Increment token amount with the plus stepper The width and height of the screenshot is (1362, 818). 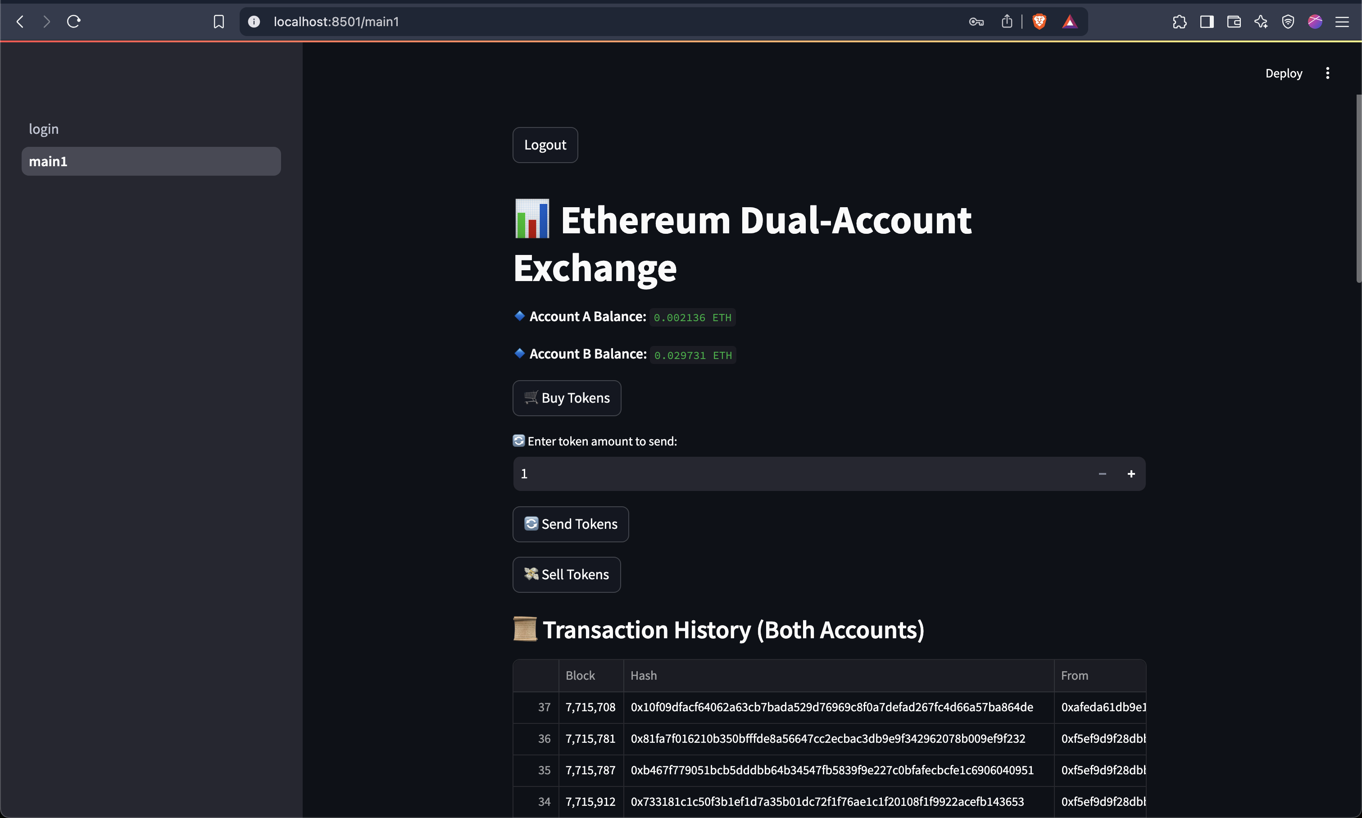(x=1130, y=473)
